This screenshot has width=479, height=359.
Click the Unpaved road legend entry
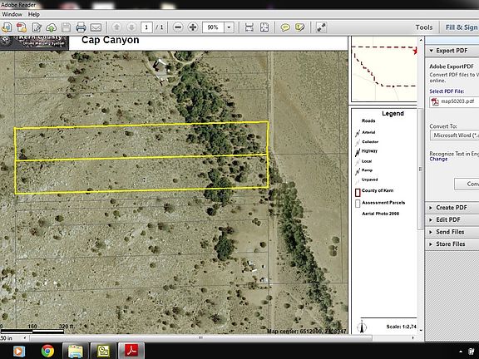pyautogui.click(x=367, y=180)
